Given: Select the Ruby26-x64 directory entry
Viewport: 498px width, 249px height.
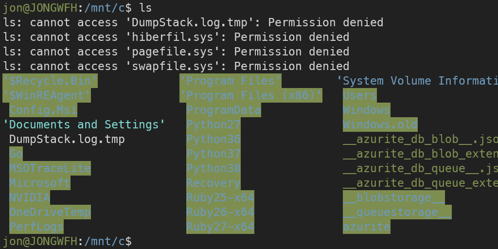Looking at the screenshot, I should [220, 212].
